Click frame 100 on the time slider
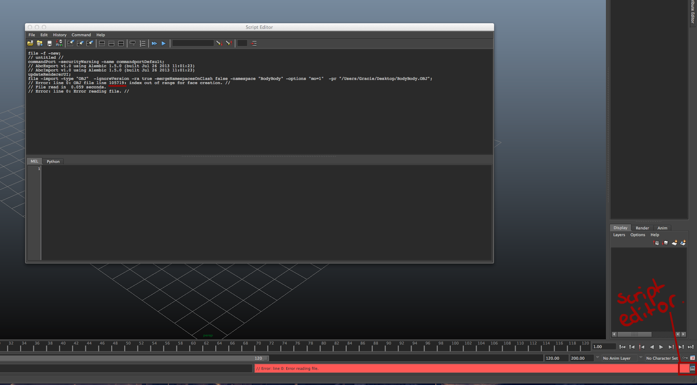The height and width of the screenshot is (385, 697). [455, 346]
